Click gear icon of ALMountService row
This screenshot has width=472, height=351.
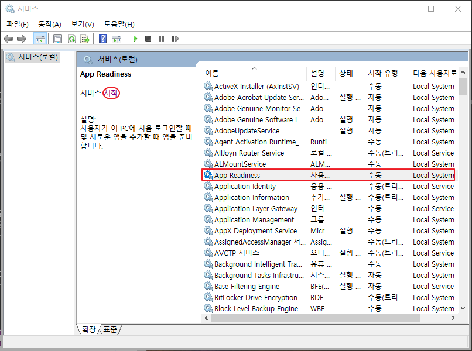pos(208,164)
